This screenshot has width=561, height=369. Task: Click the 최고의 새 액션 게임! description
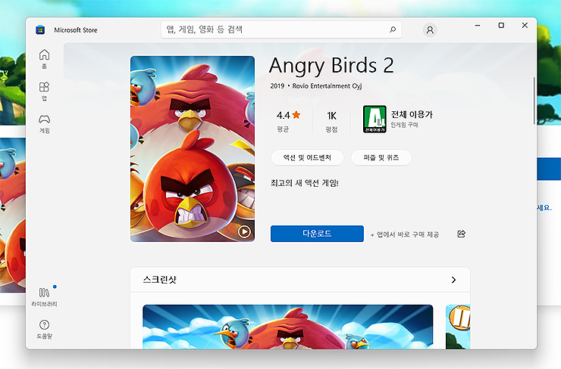305,183
